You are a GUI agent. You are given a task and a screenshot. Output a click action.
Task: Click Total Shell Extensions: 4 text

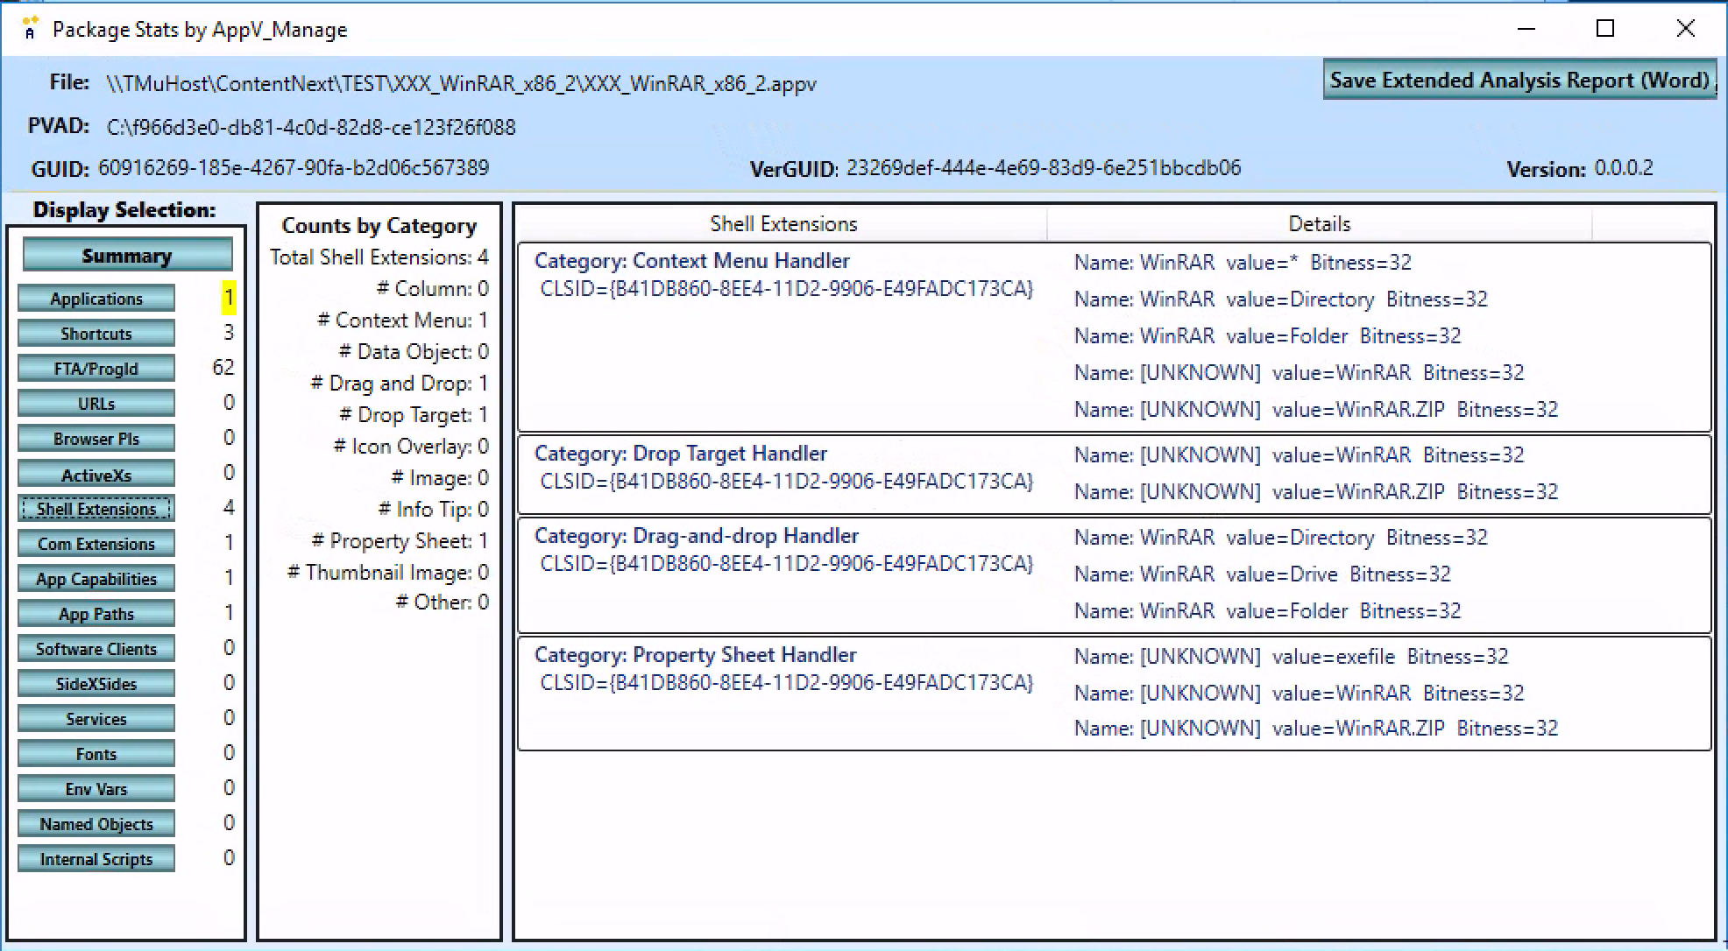379,257
